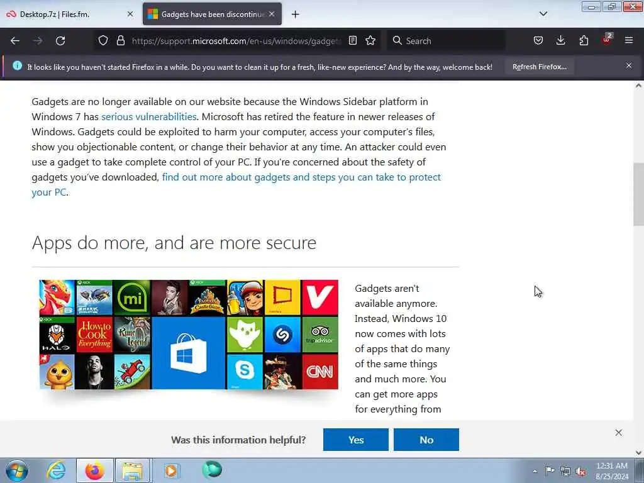
Task: Click scrollbar down arrow
Action: pyautogui.click(x=638, y=453)
